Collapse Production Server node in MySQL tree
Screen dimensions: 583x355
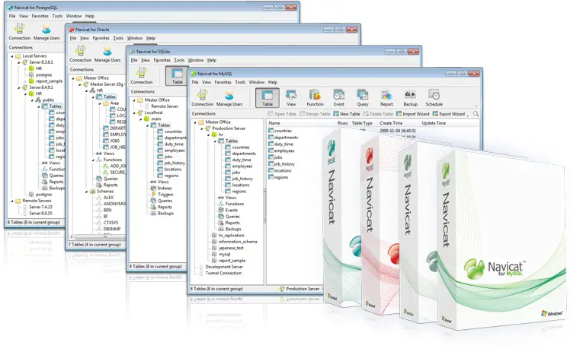point(201,128)
